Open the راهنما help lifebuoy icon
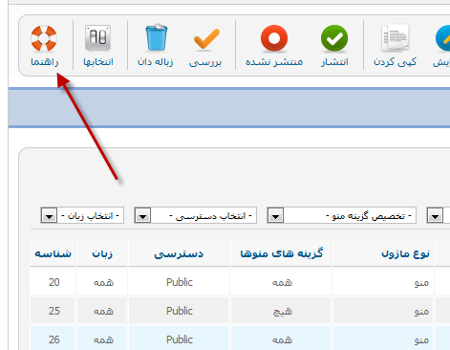Image resolution: width=450 pixels, height=350 pixels. (x=44, y=38)
